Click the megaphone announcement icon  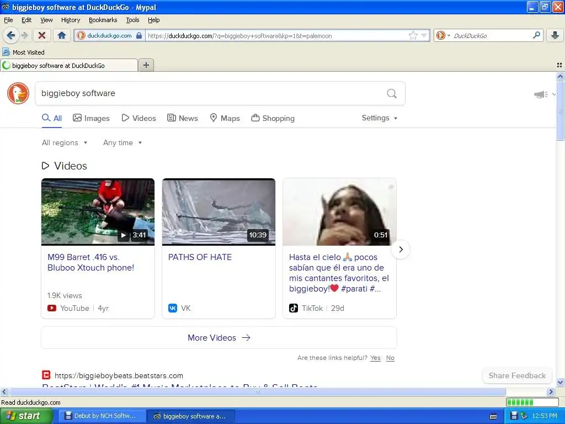pyautogui.click(x=541, y=94)
